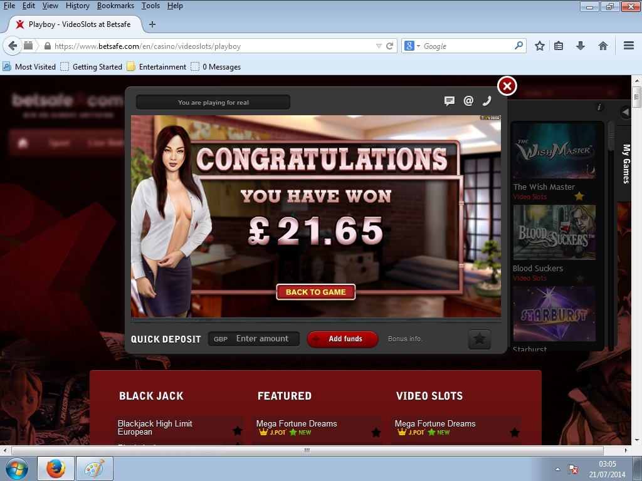Show bookmarks list icon
The height and width of the screenshot is (481, 642).
click(559, 46)
